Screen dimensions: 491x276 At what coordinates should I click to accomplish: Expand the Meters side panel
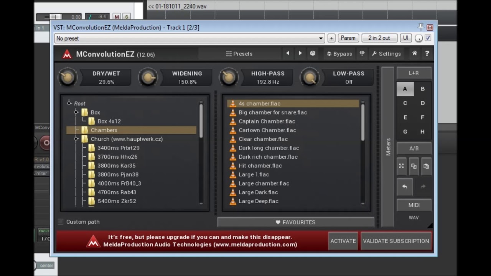(x=388, y=147)
